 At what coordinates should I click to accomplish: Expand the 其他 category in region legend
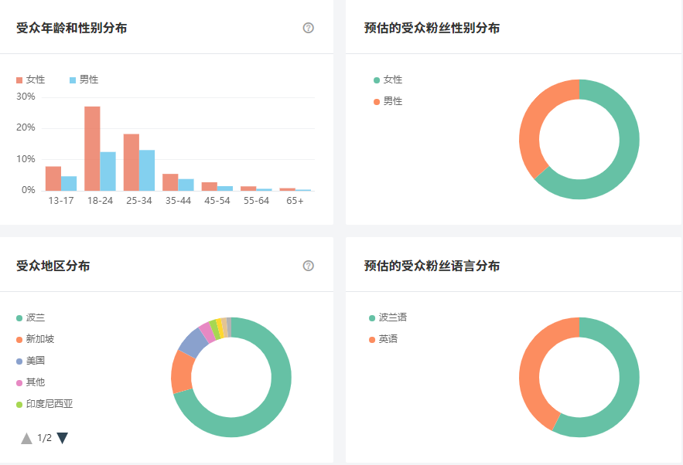19,382
